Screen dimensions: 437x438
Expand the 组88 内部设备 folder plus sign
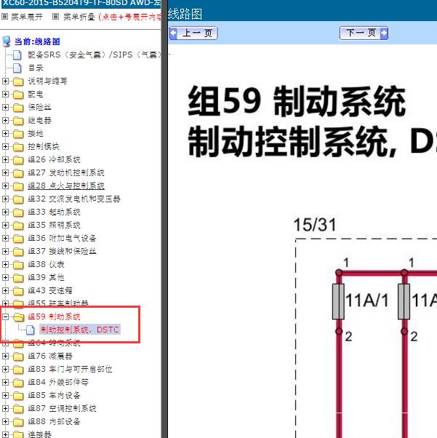[5, 422]
